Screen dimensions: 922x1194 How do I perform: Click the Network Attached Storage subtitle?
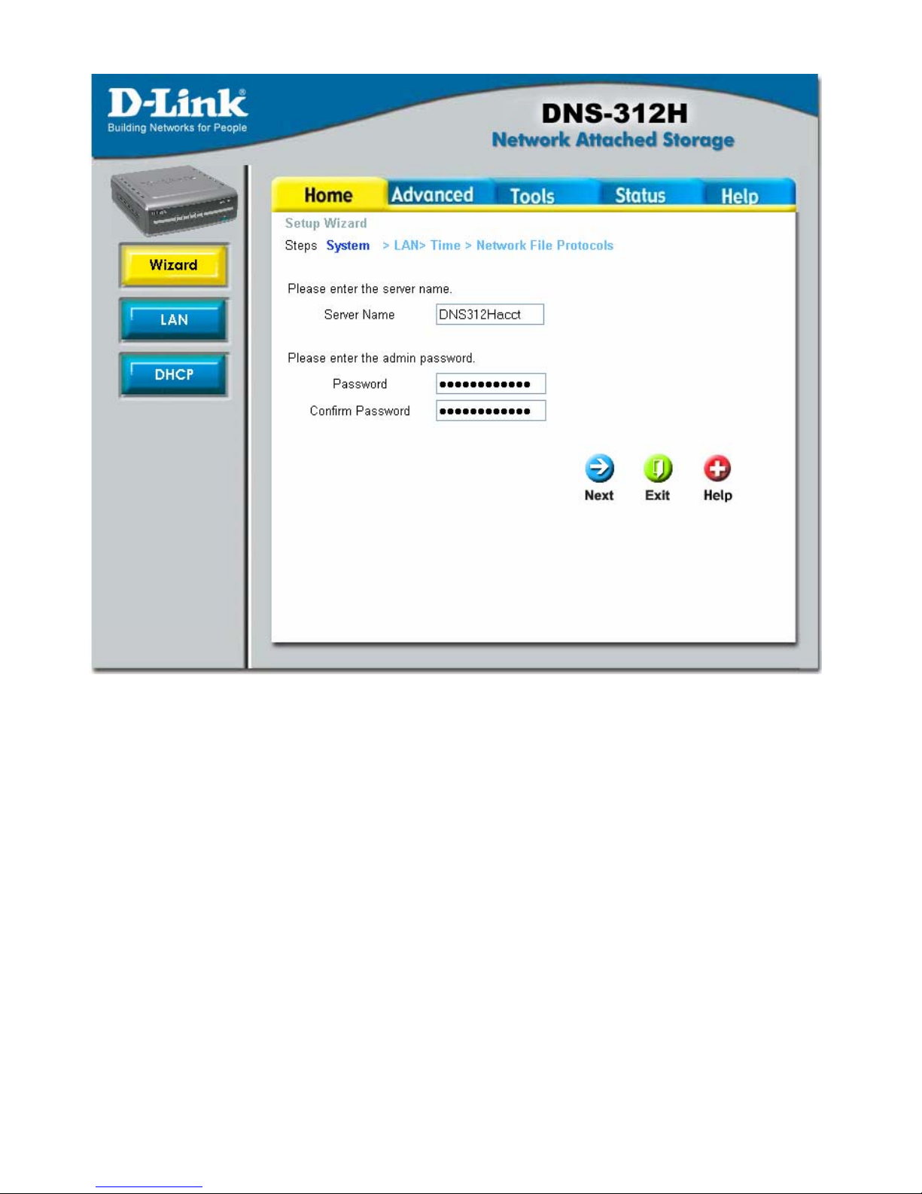(x=613, y=140)
